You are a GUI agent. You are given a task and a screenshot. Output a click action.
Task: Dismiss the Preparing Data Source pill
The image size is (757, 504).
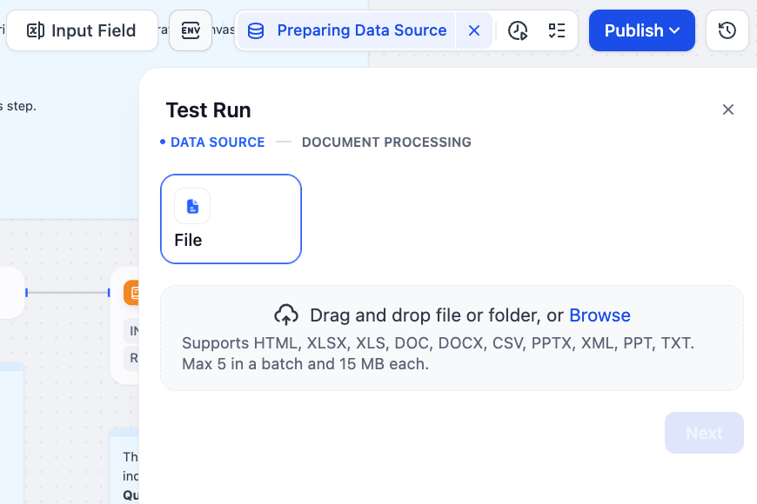(x=474, y=30)
